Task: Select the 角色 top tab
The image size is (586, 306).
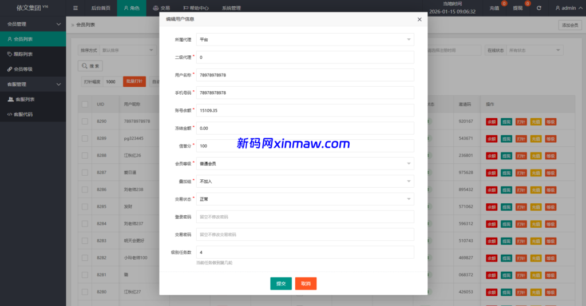Action: click(132, 8)
